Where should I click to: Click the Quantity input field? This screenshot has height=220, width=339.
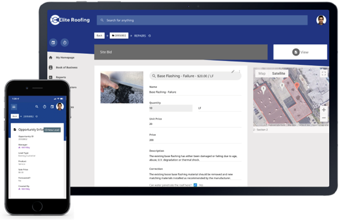pos(171,108)
